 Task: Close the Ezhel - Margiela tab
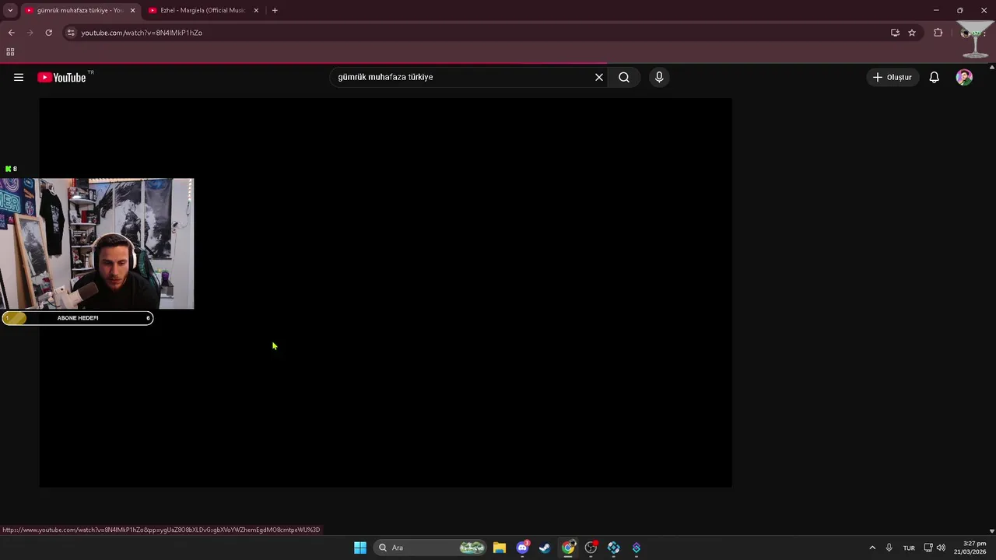click(x=256, y=10)
